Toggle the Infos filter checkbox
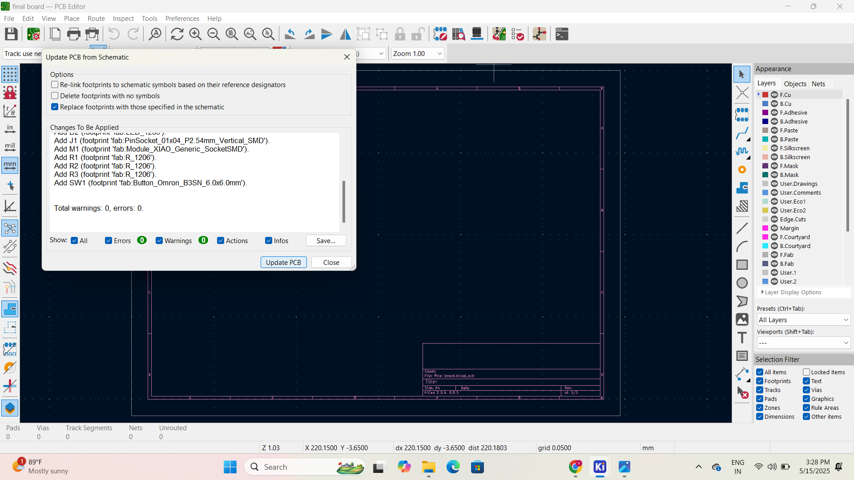Viewport: 854px width, 480px height. (269, 240)
